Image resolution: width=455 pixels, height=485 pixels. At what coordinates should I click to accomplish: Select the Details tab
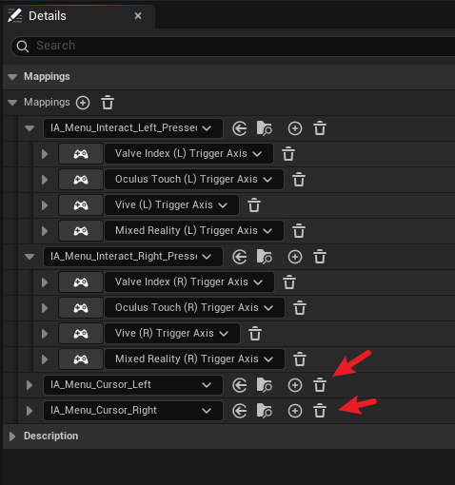48,16
